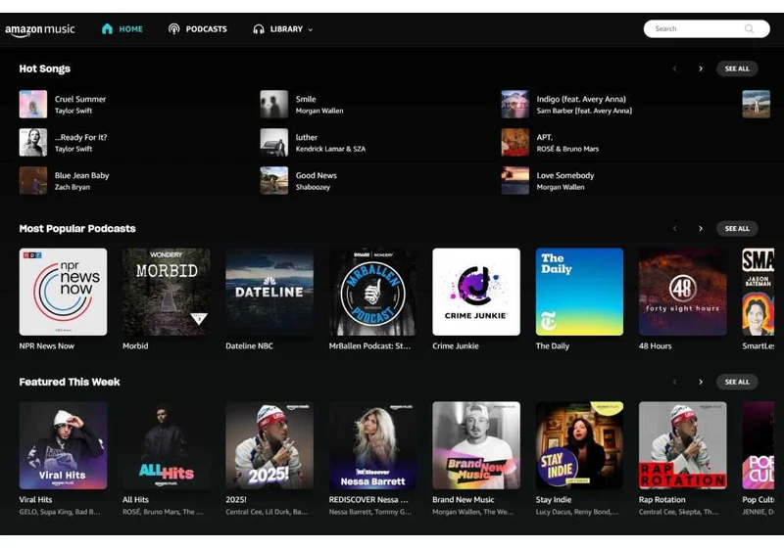This screenshot has height=548, width=784.
Task: See all Most Popular Podcasts
Action: pyautogui.click(x=737, y=228)
